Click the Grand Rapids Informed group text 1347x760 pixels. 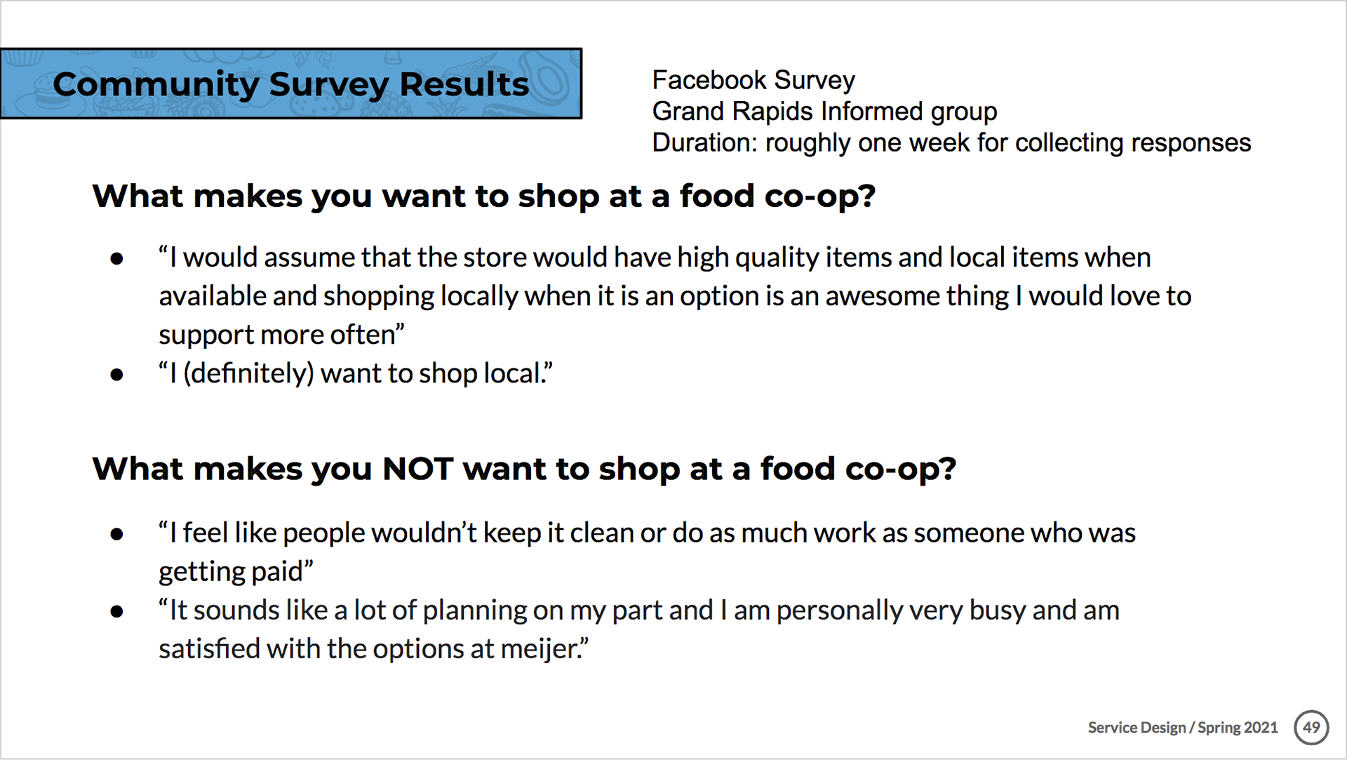824,111
